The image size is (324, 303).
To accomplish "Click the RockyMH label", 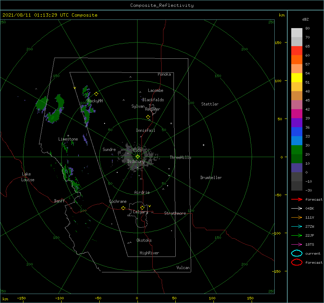I will 95,101.
